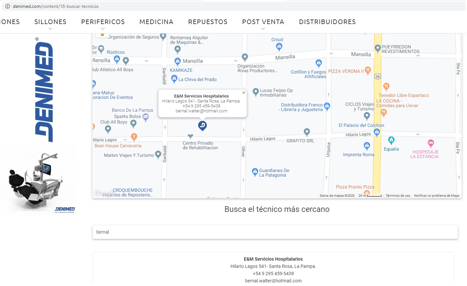Click the Equalia map pin

[x=391, y=140]
